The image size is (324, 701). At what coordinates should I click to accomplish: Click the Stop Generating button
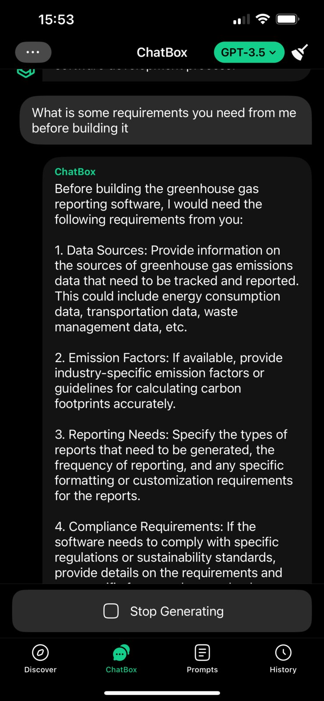pos(162,611)
